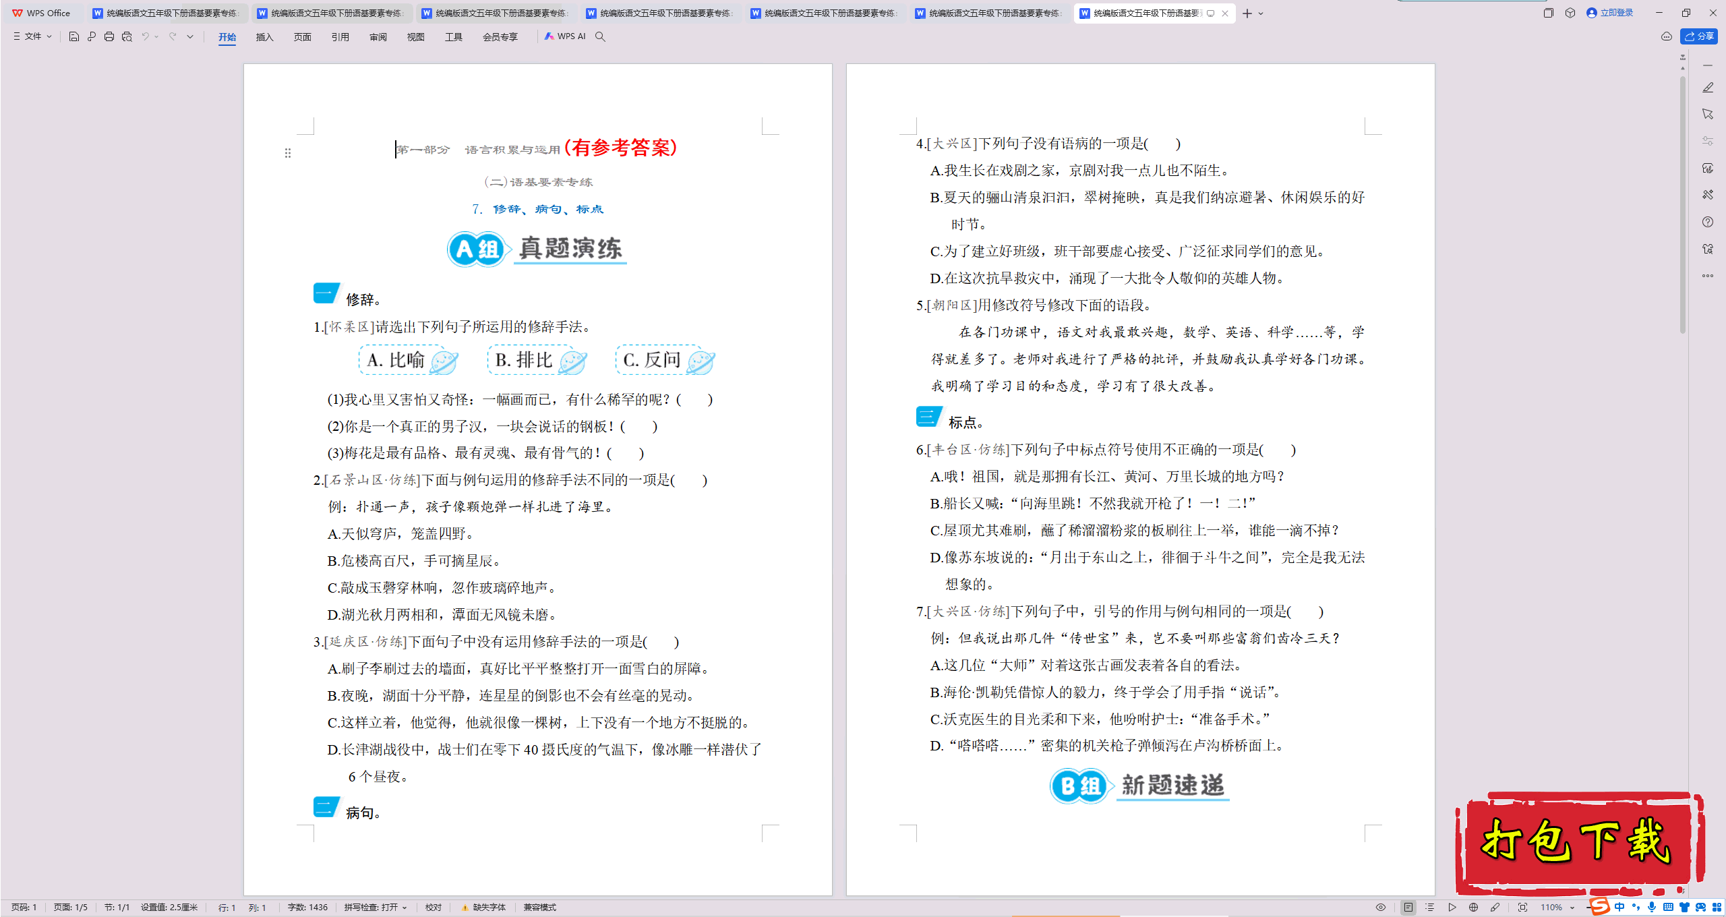The width and height of the screenshot is (1726, 917).
Task: Open the settings sliders icon in sidebar
Action: coord(1708,141)
